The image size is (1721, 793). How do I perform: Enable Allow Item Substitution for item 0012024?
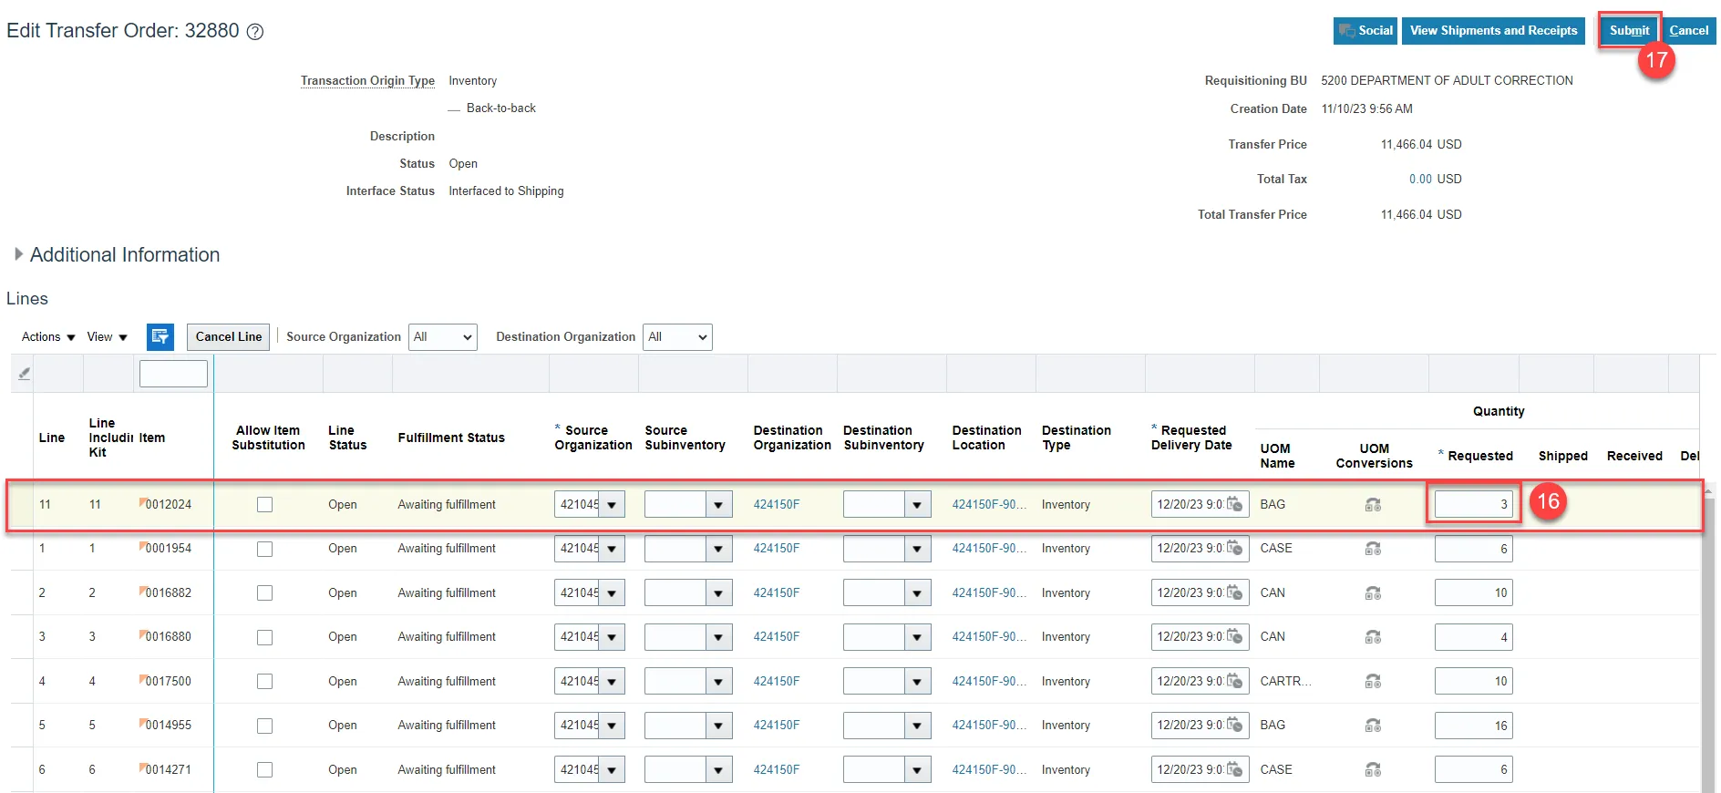tap(264, 505)
